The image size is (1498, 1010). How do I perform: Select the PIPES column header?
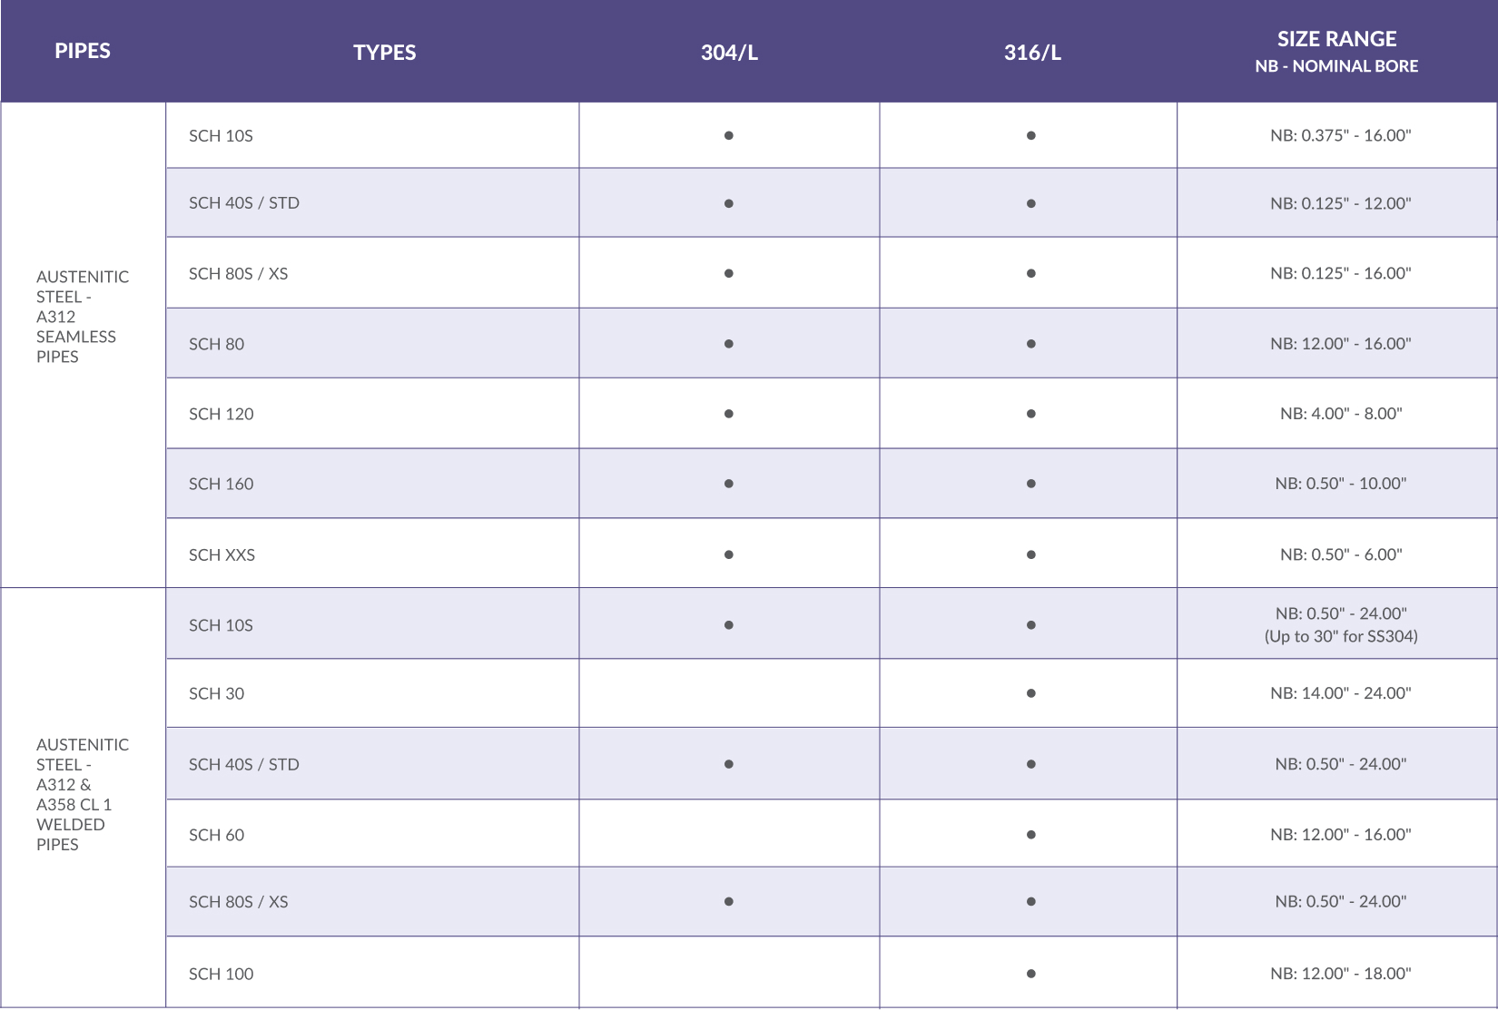point(83,51)
